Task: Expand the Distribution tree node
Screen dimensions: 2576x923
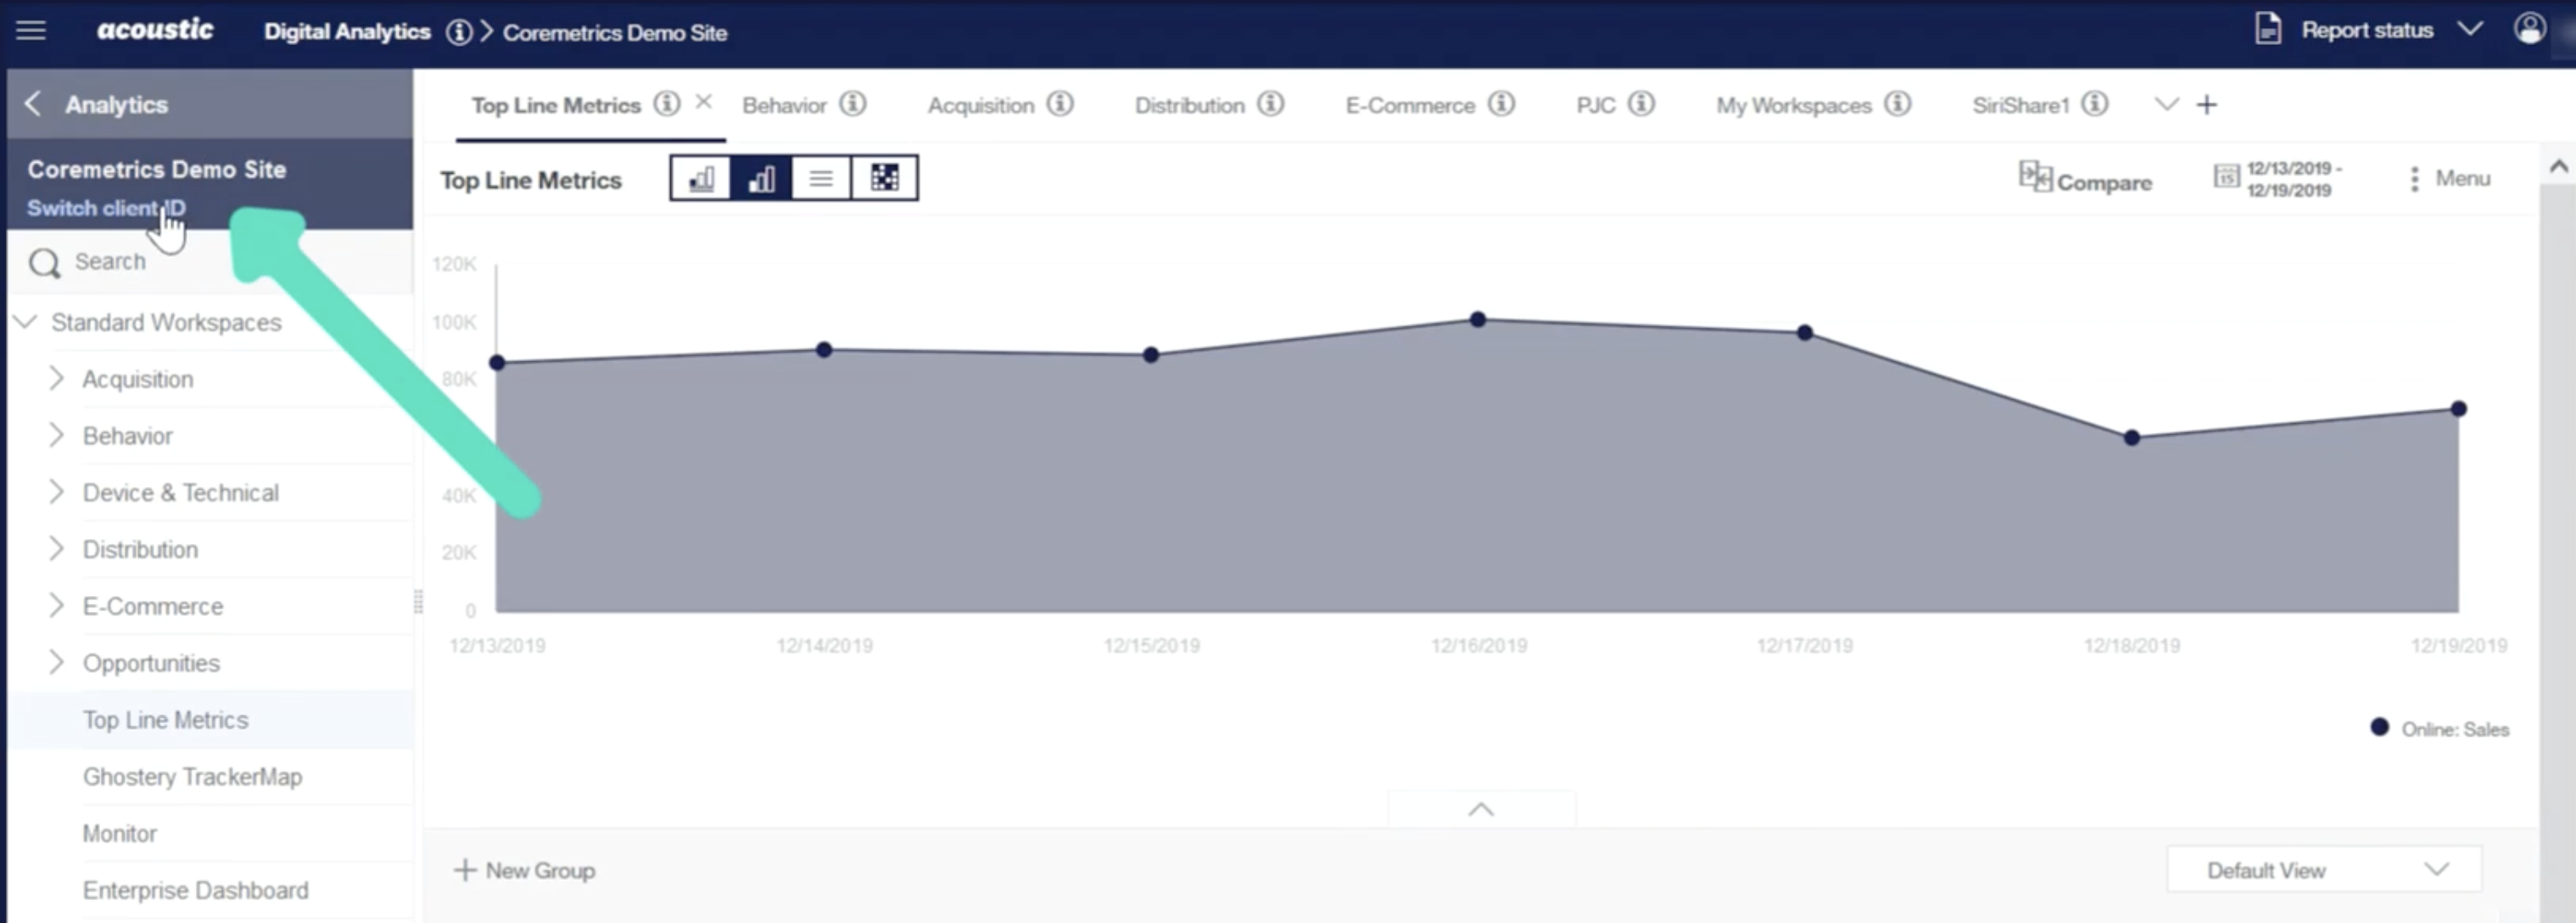Action: [x=56, y=549]
